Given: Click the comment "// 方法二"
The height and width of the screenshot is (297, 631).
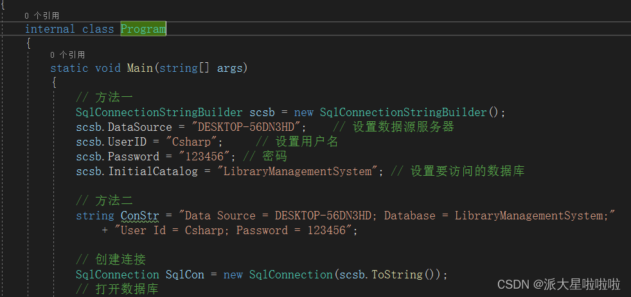Looking at the screenshot, I should 104,201.
